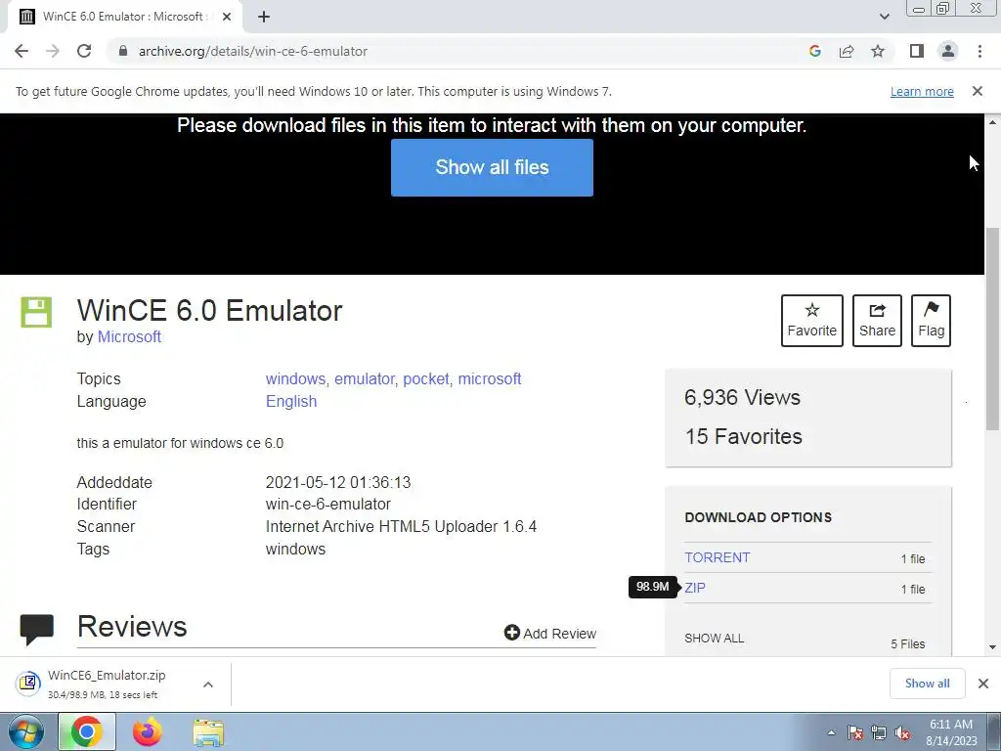Viewport: 1001px width, 751px height.
Task: Open Google search side icon
Action: tap(814, 51)
